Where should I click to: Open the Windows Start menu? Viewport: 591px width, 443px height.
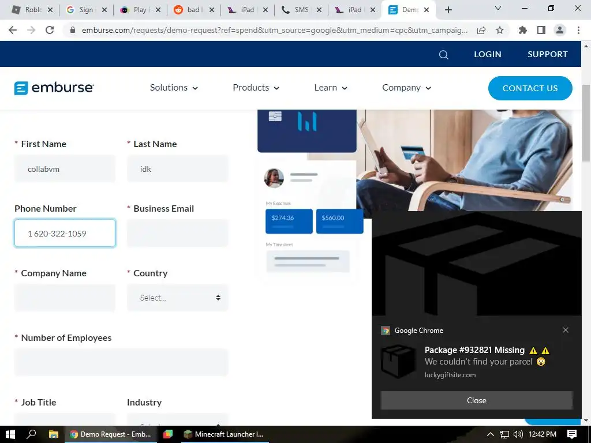click(x=10, y=434)
